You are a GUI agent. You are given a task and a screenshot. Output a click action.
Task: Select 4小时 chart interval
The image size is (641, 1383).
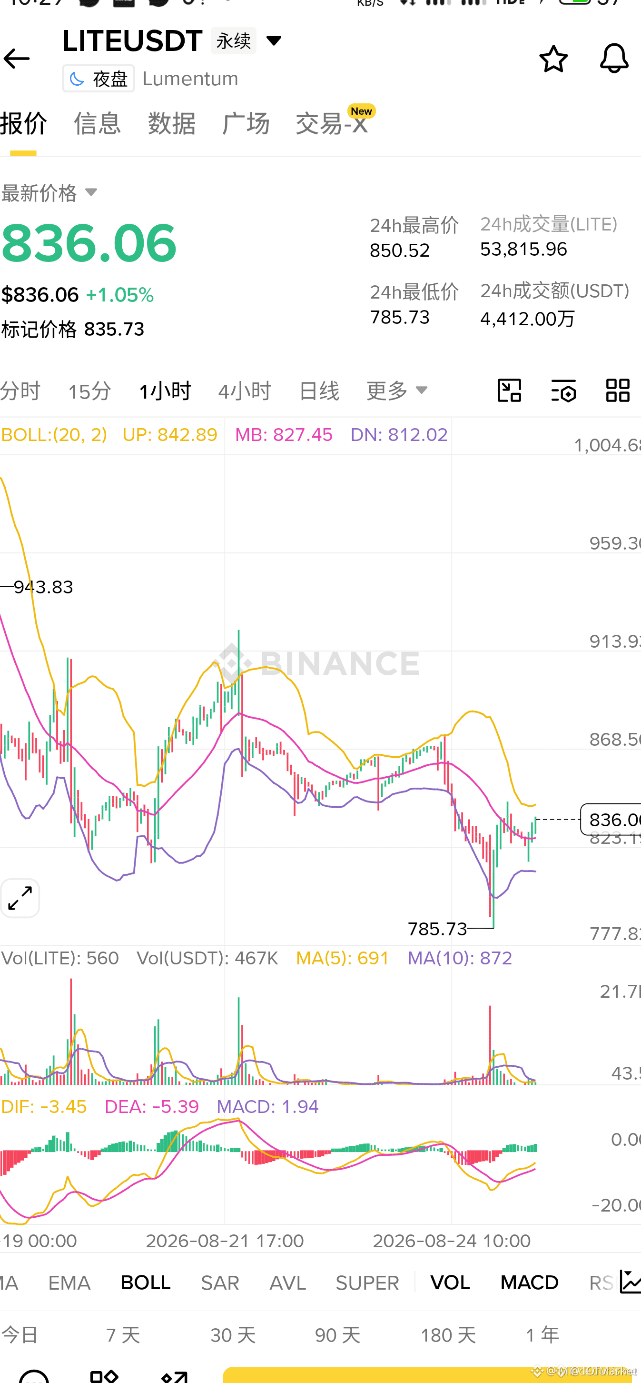245,391
